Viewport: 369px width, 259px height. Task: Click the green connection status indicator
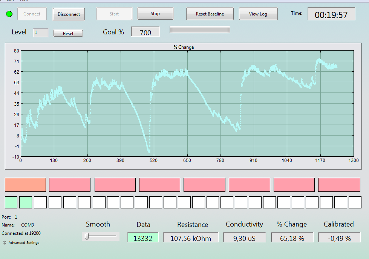click(9, 14)
